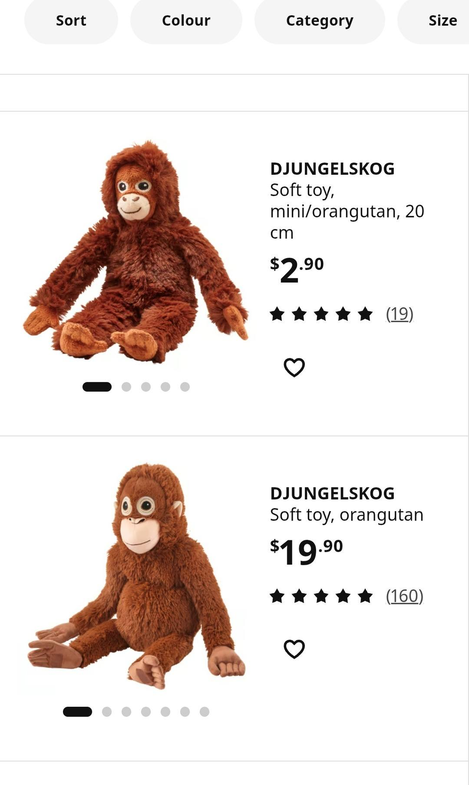
Task: Open the Sort filter
Action: (x=71, y=21)
